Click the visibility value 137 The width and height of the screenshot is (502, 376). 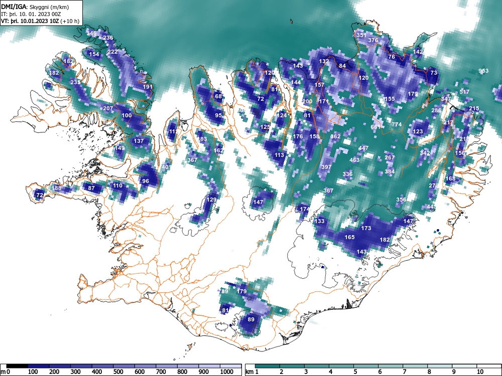139,141
